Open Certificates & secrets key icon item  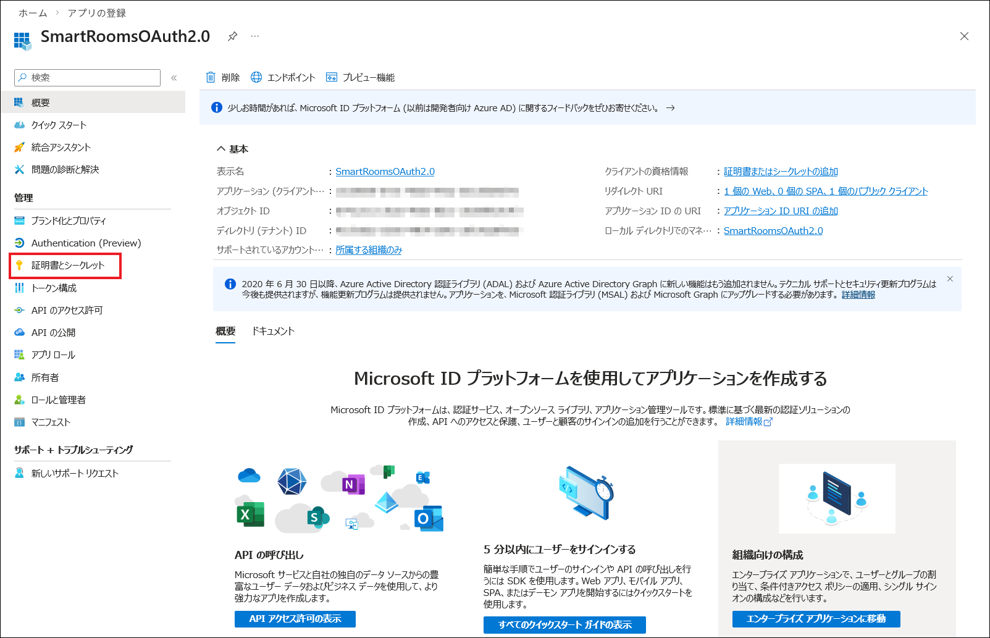click(20, 266)
